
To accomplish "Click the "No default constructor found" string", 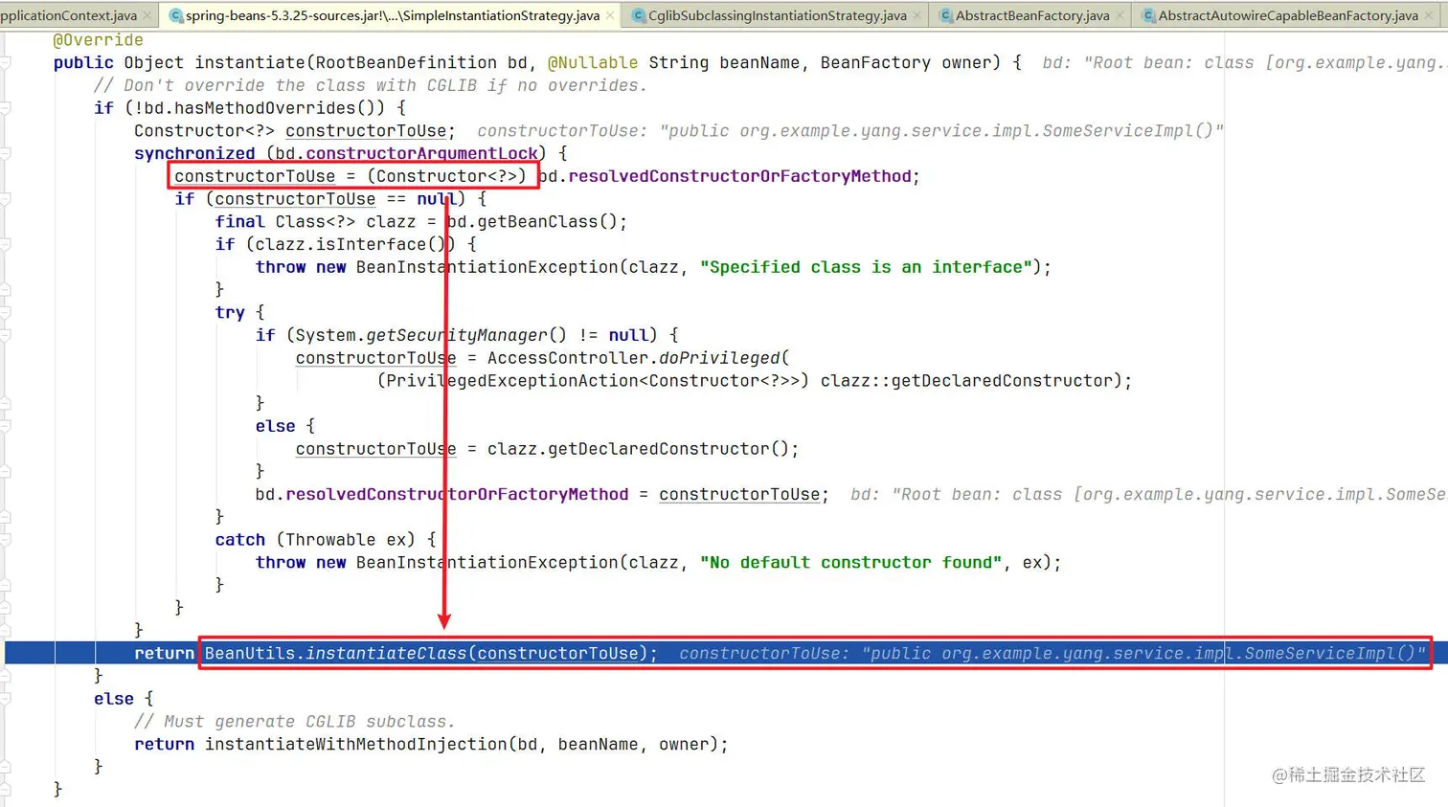I will [850, 563].
